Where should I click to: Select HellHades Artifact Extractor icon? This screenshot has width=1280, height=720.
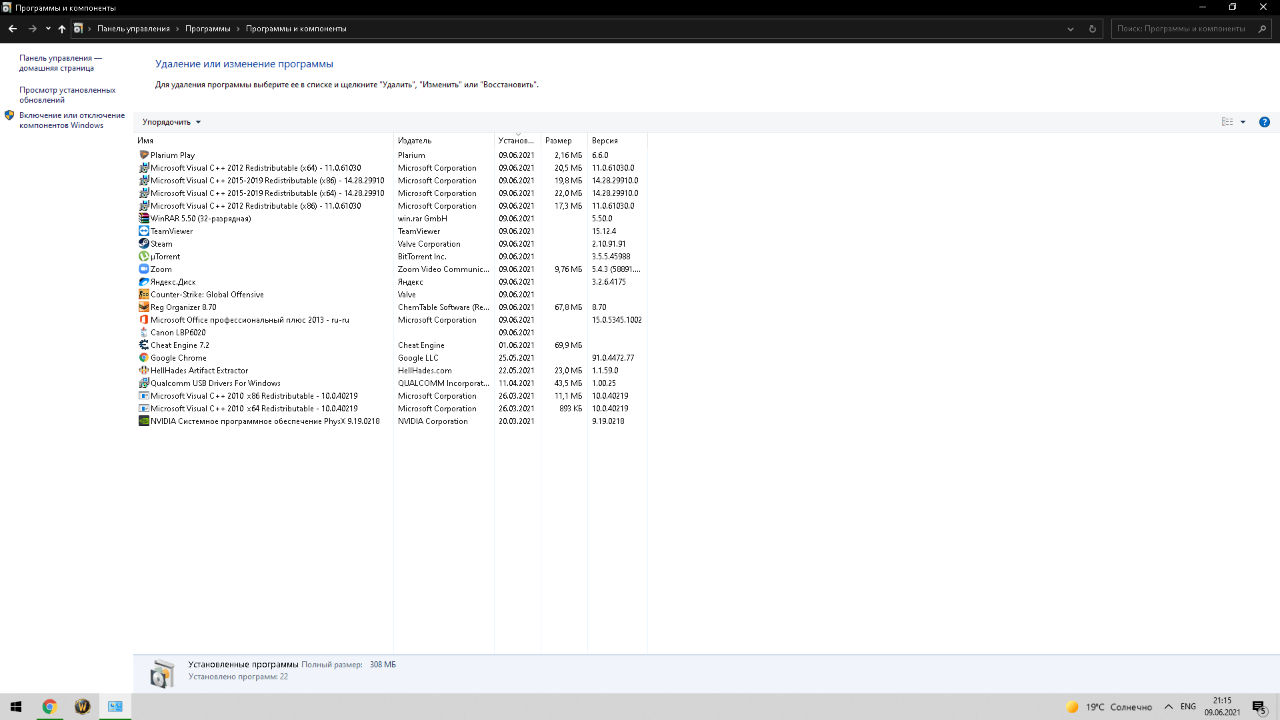[143, 370]
